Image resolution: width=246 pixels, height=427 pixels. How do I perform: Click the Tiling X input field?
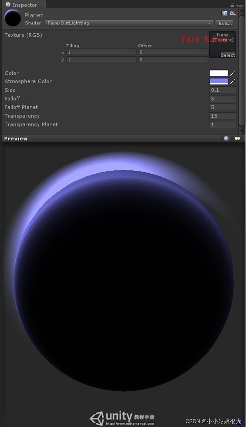click(x=101, y=52)
